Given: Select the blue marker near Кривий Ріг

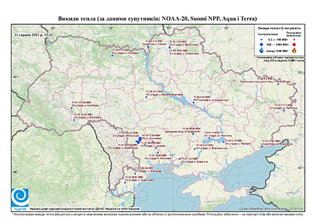Looking at the screenshot, I should coord(193,134).
